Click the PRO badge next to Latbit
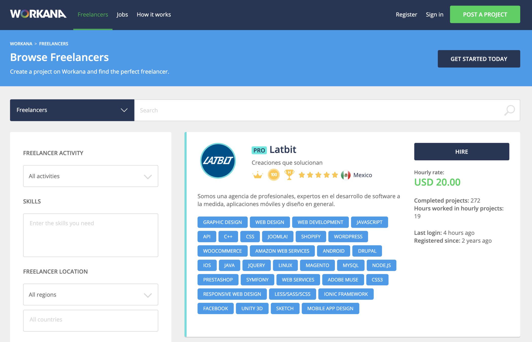532x342 pixels. (x=259, y=150)
